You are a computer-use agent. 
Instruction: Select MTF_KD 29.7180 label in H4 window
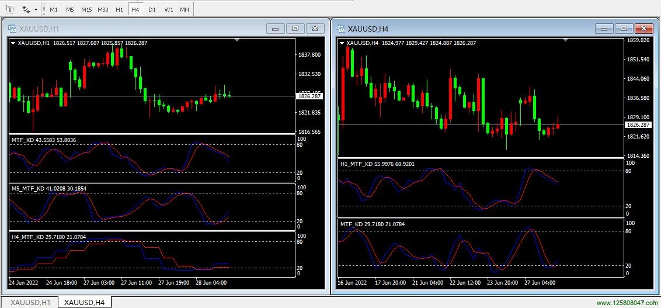(x=372, y=224)
